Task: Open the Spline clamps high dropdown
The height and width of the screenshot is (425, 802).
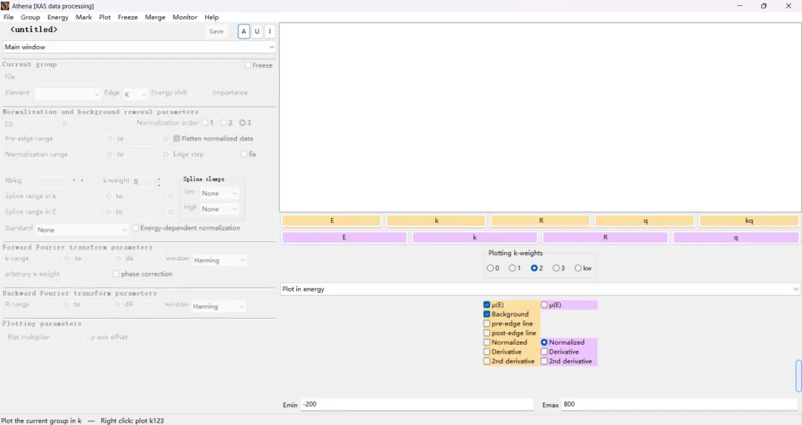Action: (219, 209)
